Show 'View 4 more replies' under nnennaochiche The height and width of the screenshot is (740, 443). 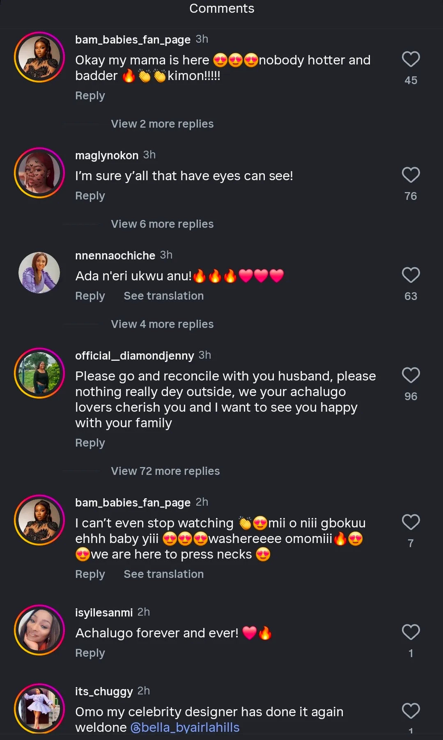tap(162, 324)
